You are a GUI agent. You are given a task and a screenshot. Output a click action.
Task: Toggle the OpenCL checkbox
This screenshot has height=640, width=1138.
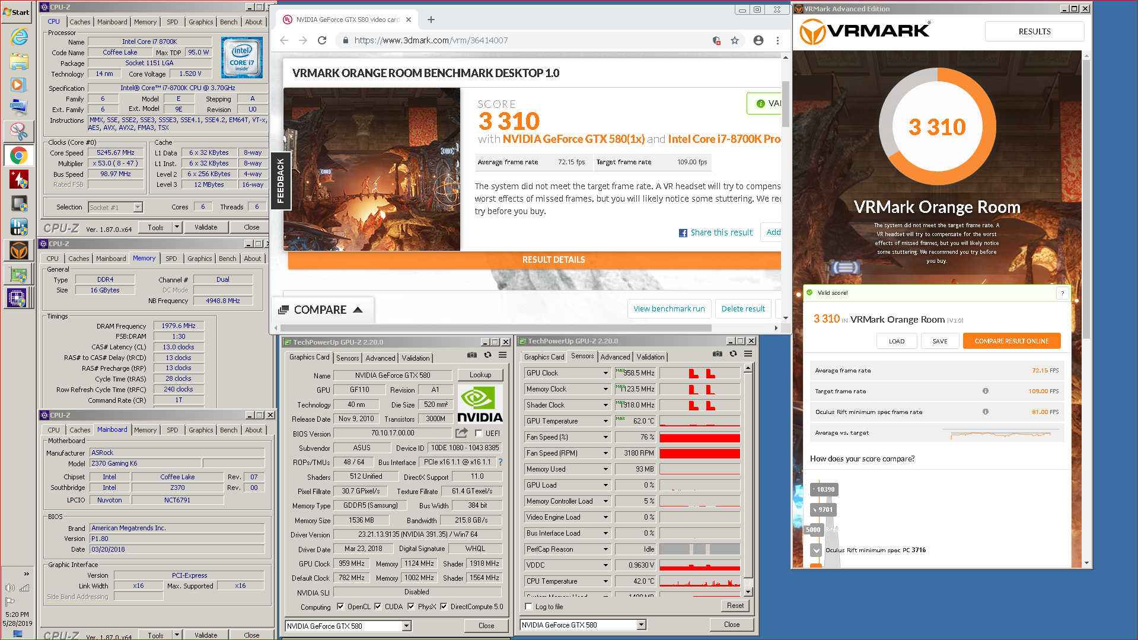pos(340,607)
